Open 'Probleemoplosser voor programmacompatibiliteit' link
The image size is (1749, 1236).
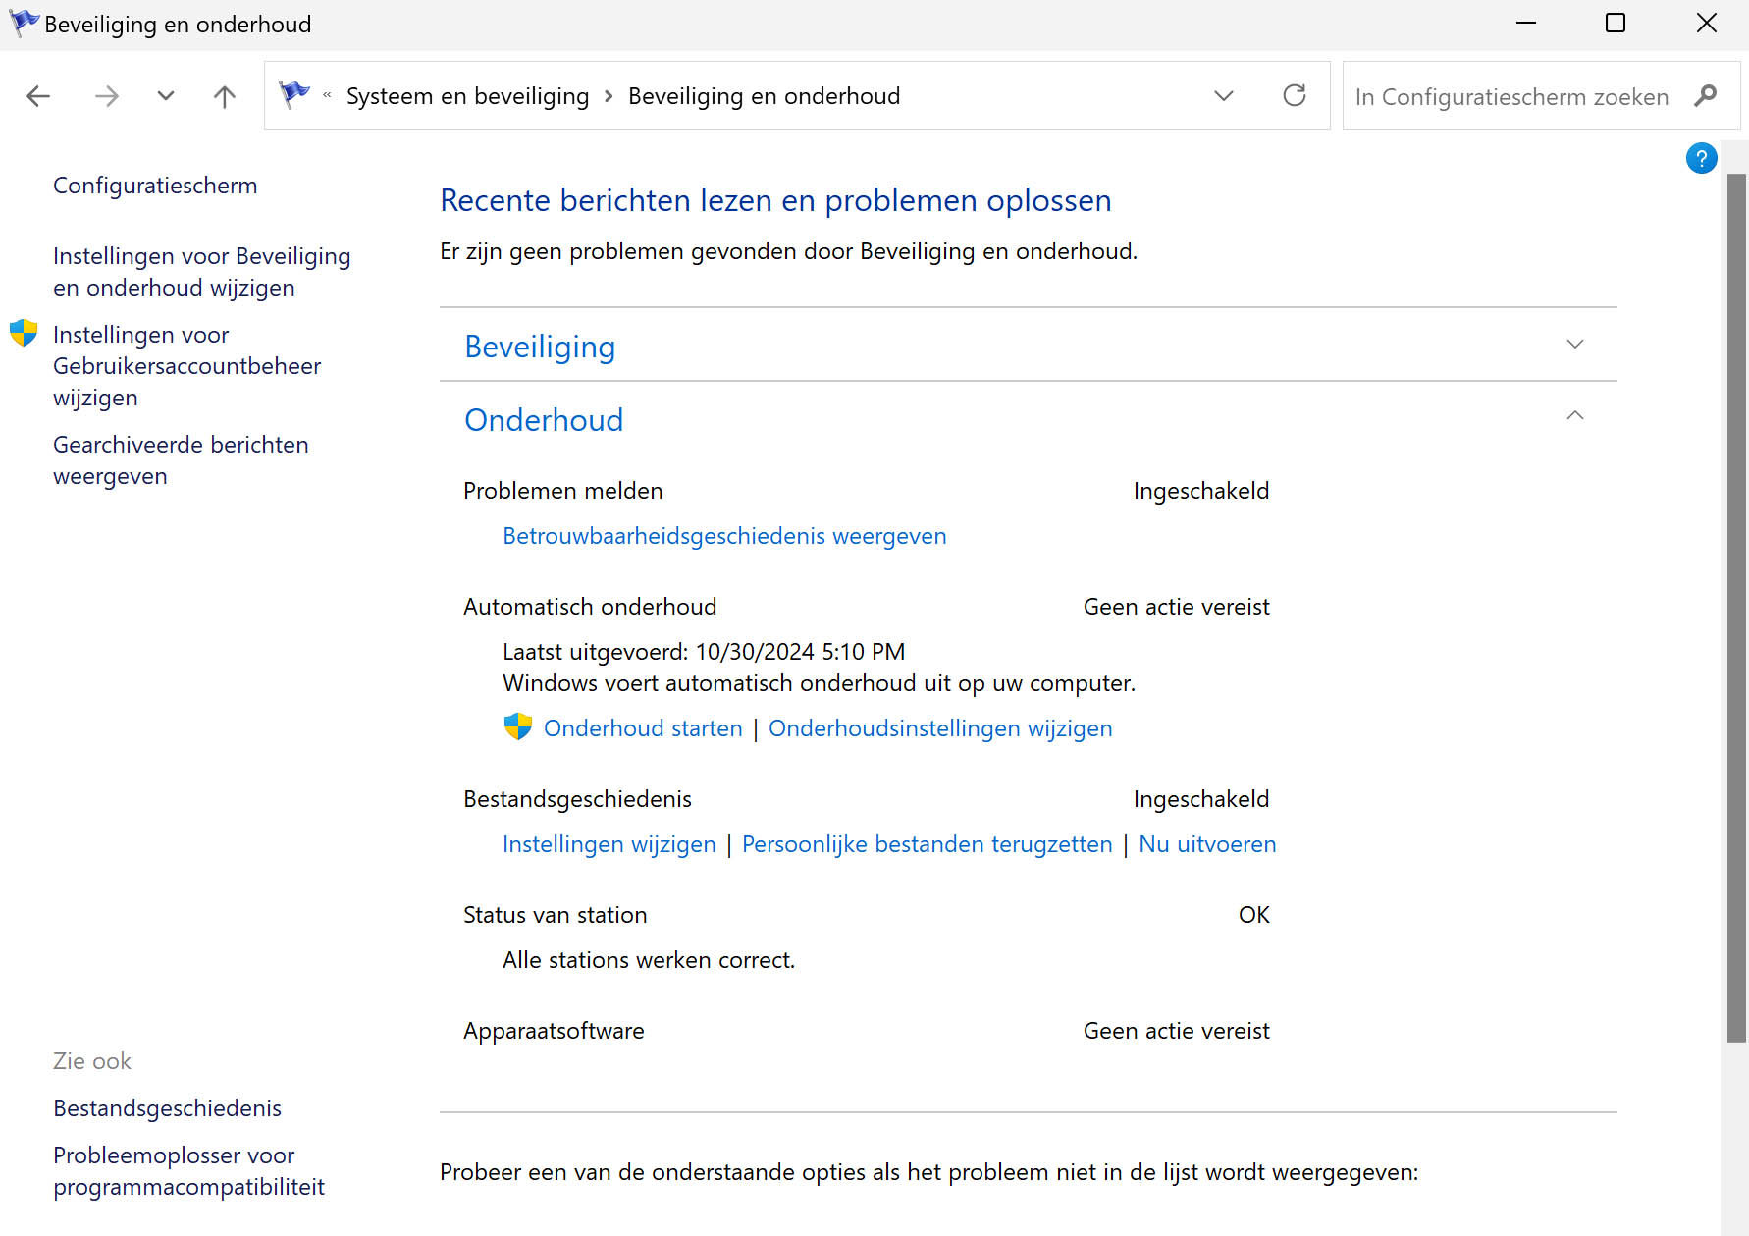(x=188, y=1171)
